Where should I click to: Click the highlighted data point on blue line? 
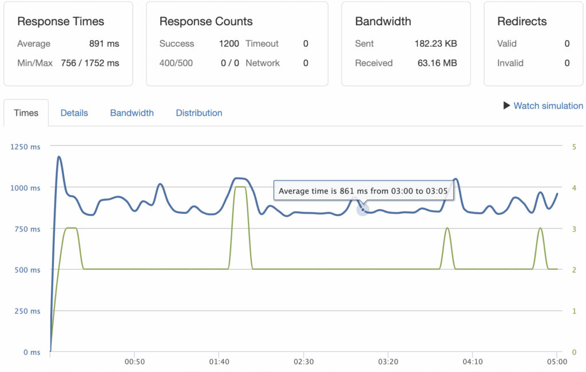pos(363,210)
